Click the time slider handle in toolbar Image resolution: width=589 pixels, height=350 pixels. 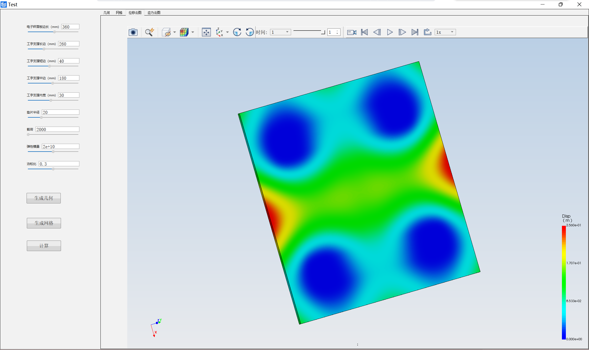point(323,32)
